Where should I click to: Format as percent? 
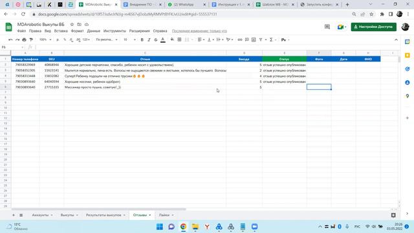65,39
